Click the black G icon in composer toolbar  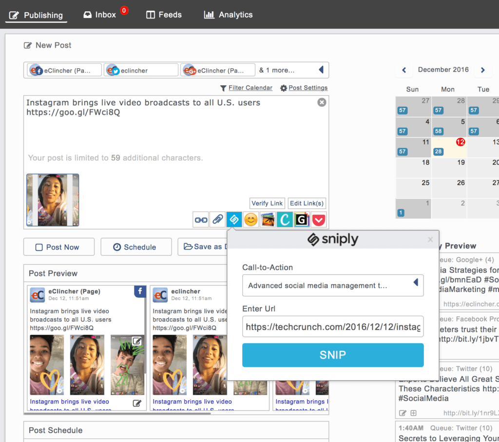click(302, 220)
